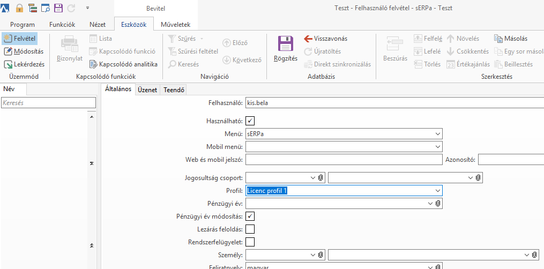Click the purple floppy quick-access icon
This screenshot has height=269, width=544.
click(58, 8)
